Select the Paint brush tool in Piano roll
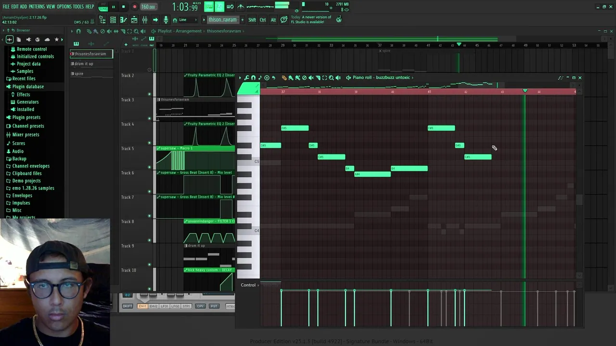 [291, 77]
